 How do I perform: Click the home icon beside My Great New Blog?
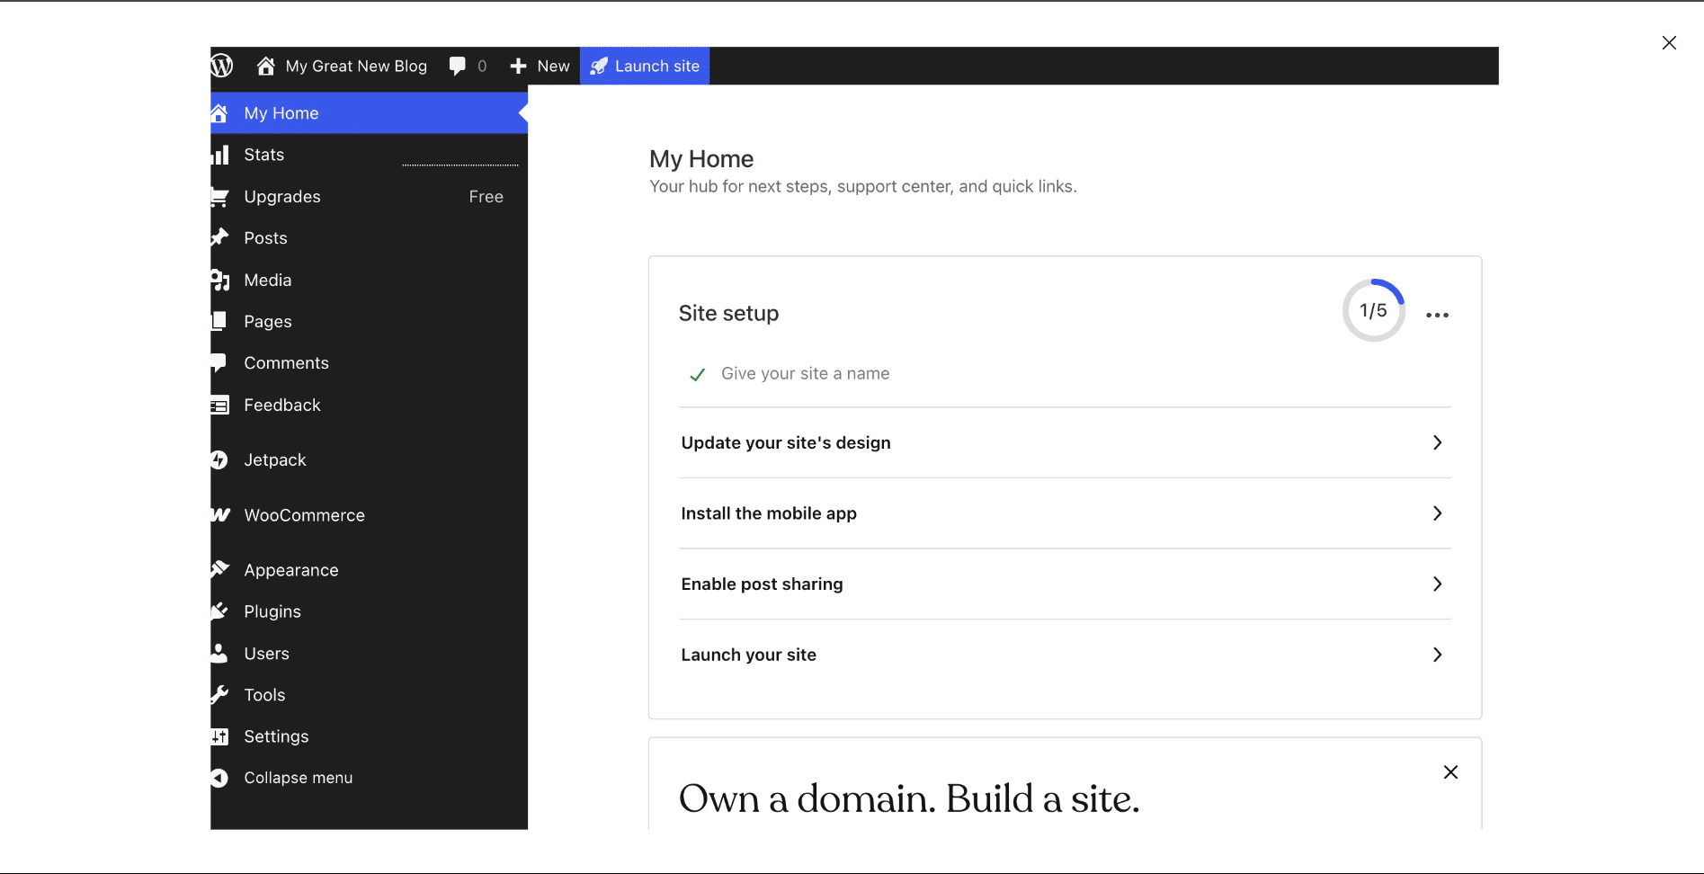click(265, 66)
